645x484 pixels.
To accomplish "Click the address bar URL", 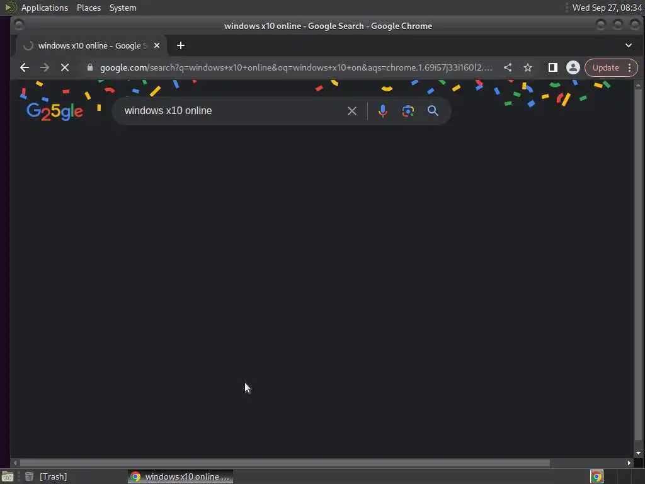I will (x=296, y=67).
